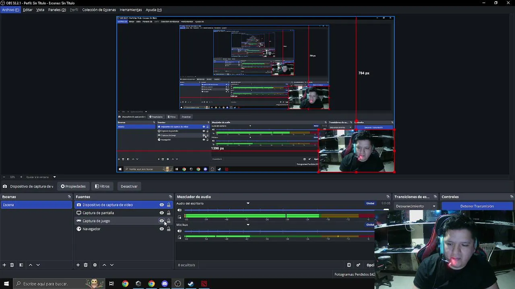Open Windows Task View from the taskbar
The width and height of the screenshot is (515, 289).
click(111, 284)
